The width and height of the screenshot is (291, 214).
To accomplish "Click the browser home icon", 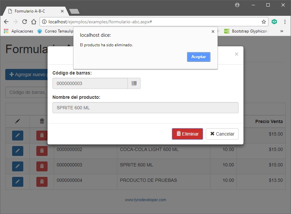I will [x=35, y=22].
